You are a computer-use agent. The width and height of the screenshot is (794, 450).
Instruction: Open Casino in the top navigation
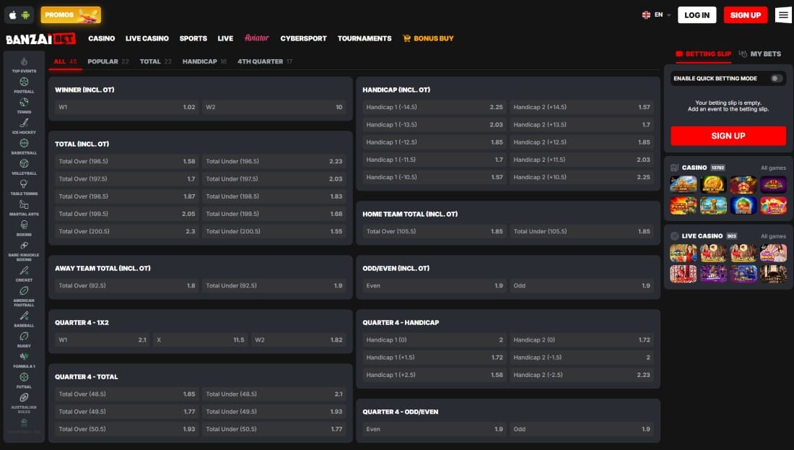coord(101,38)
